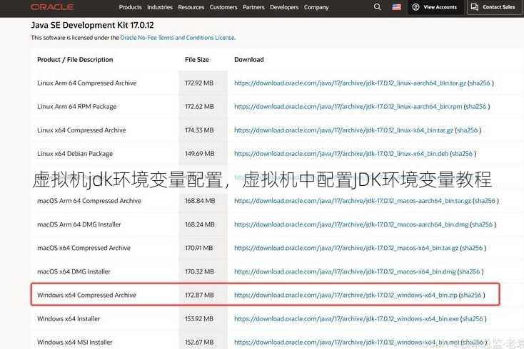Download the windows-x64_bin.msi file

[347, 343]
